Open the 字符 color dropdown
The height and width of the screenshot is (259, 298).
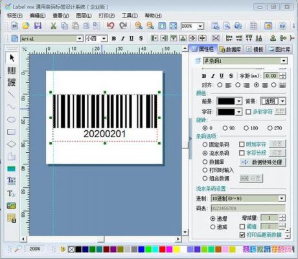238,111
